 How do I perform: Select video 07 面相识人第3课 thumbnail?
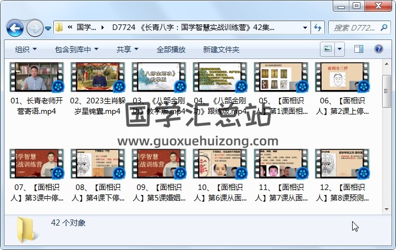pyautogui.click(x=37, y=164)
